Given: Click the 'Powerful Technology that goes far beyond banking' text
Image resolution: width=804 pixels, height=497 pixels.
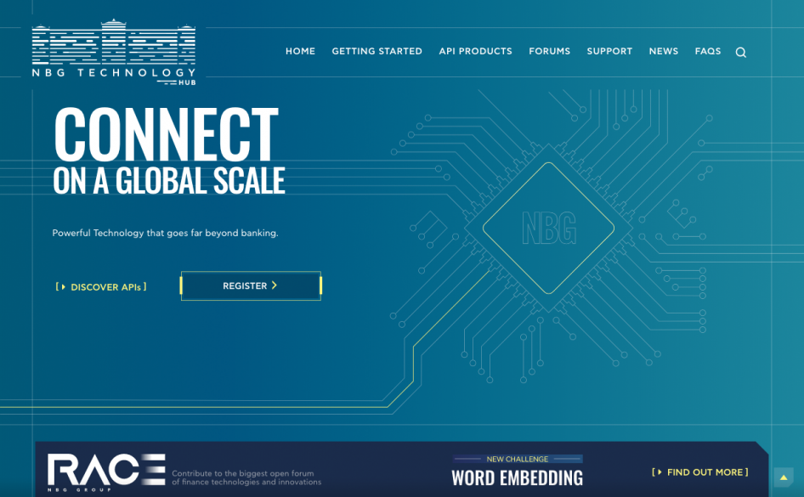Looking at the screenshot, I should tap(165, 233).
